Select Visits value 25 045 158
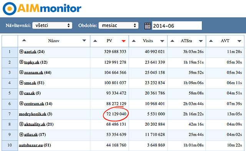 [155, 73]
